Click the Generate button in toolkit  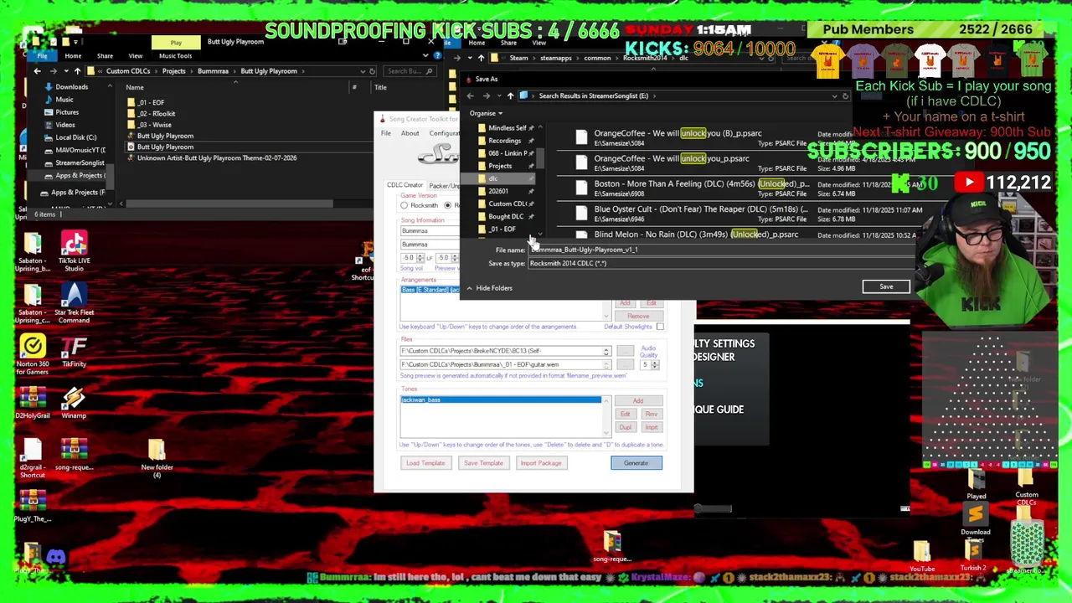tap(636, 463)
